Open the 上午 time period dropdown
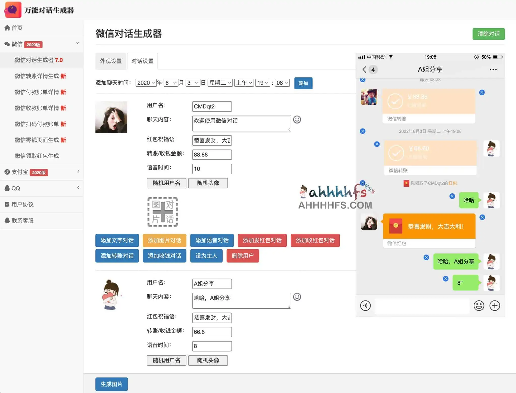516x393 pixels. 244,83
